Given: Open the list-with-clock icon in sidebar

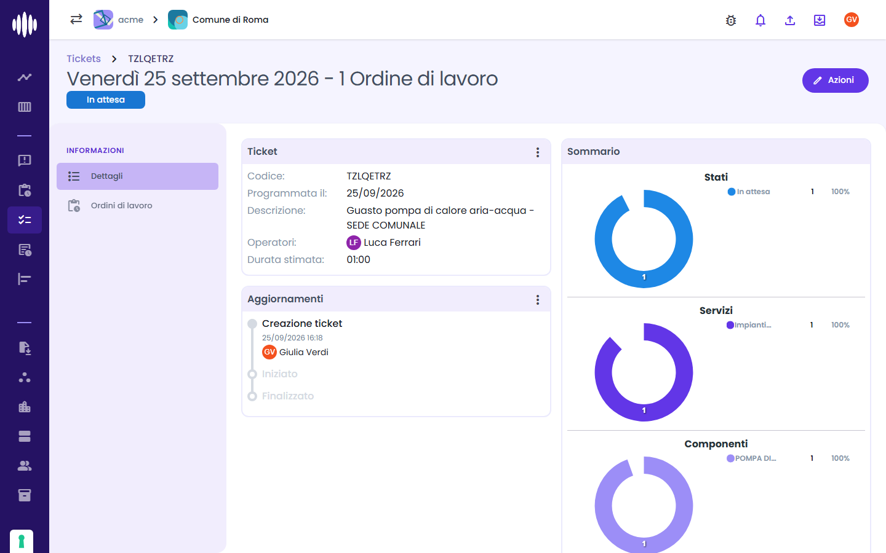Looking at the screenshot, I should [25, 249].
